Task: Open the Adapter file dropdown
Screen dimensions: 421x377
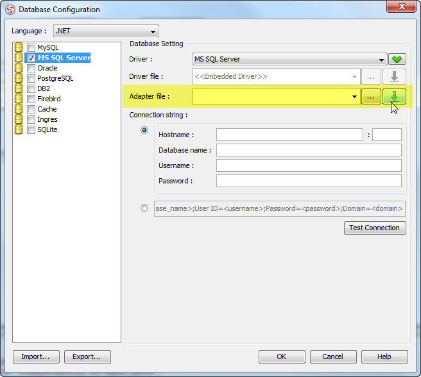Action: click(x=276, y=97)
